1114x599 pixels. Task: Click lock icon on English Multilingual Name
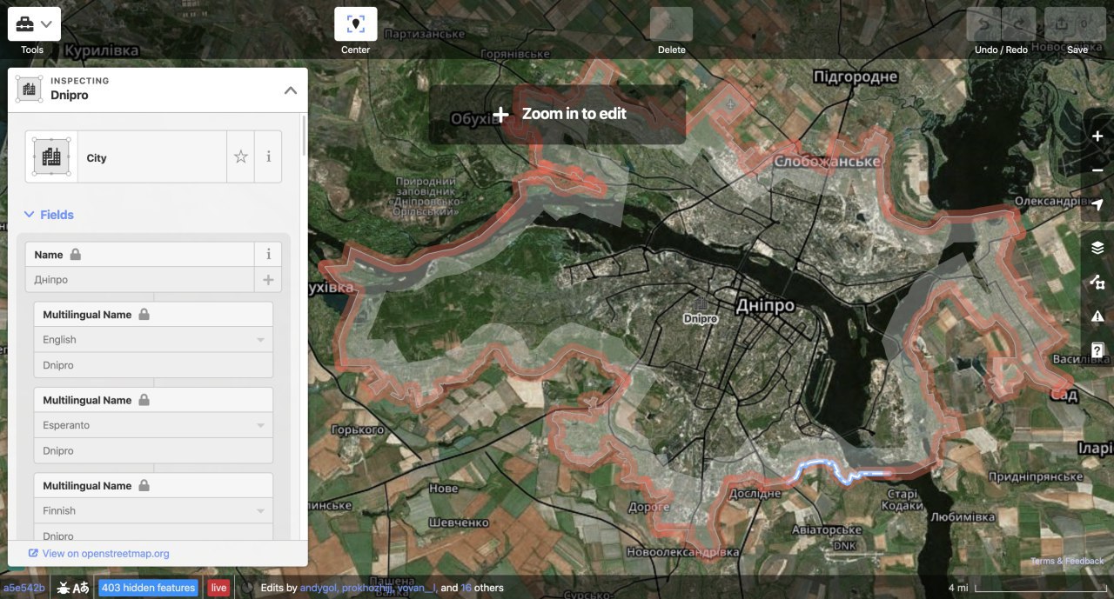click(x=144, y=315)
